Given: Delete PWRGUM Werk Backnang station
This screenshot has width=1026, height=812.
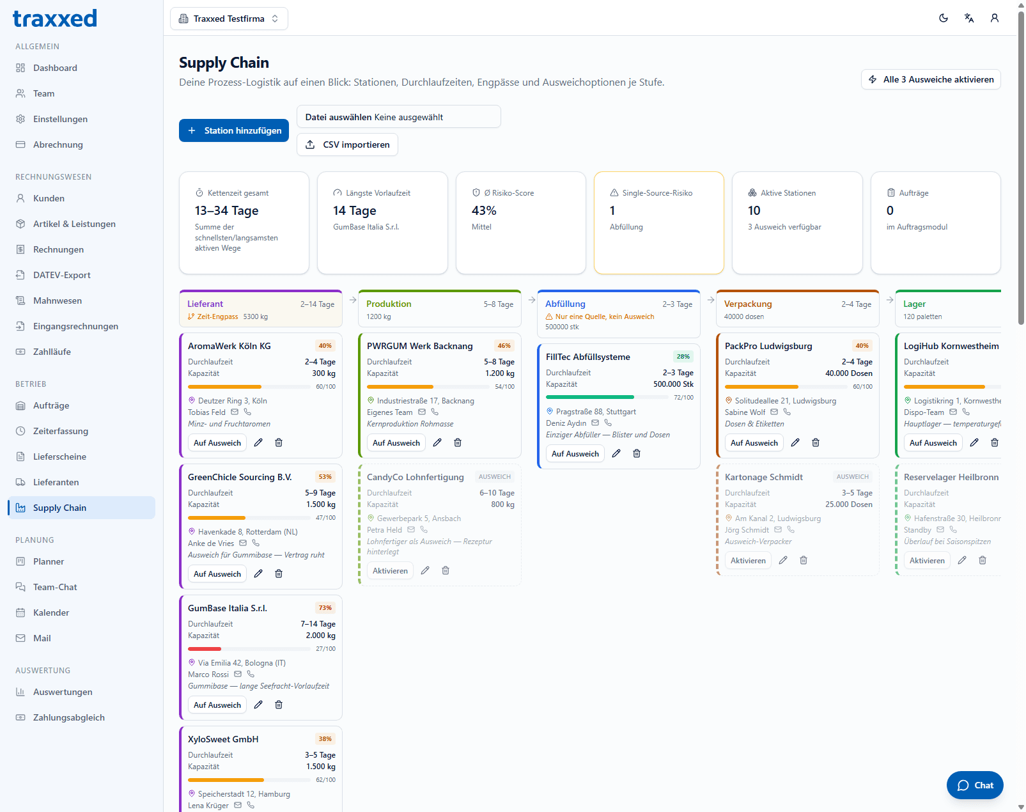Looking at the screenshot, I should point(458,442).
